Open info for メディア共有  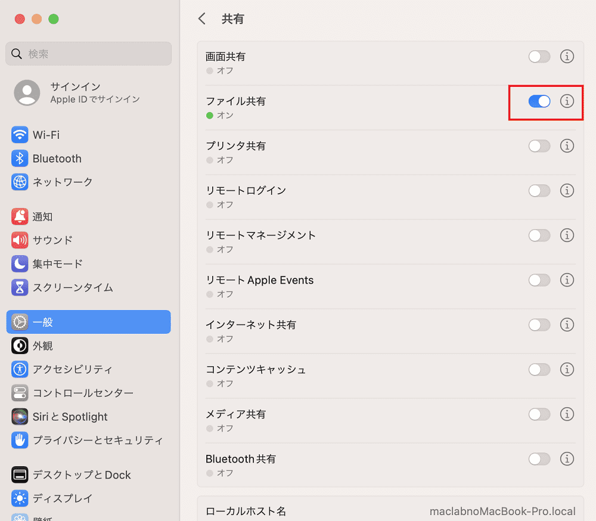[567, 414]
